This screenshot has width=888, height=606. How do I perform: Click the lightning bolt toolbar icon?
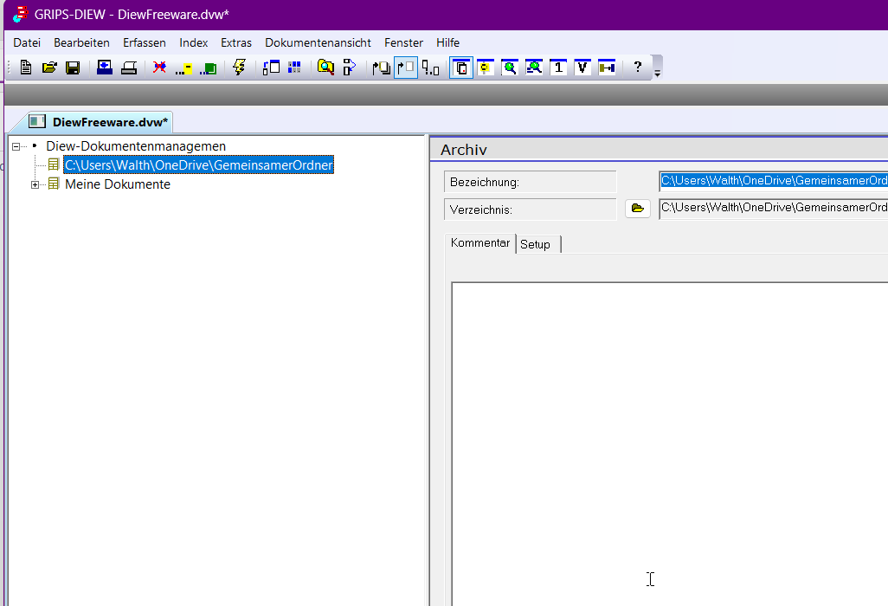[x=240, y=68]
